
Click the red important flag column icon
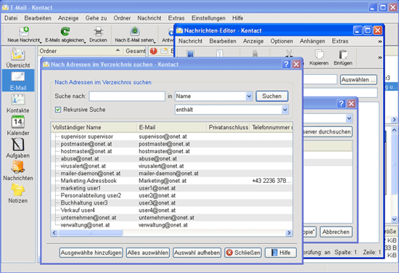154,51
